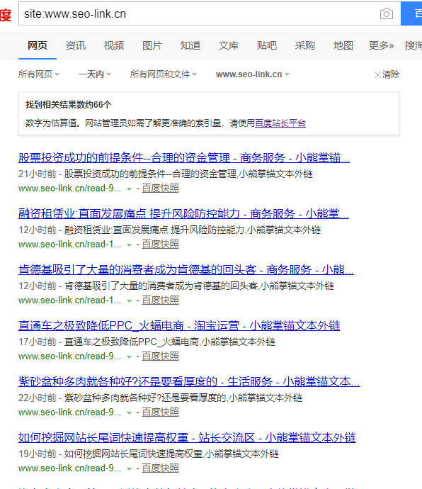Open result 紫砂盆种多肉就各种好
The image size is (422, 489).
tap(189, 381)
